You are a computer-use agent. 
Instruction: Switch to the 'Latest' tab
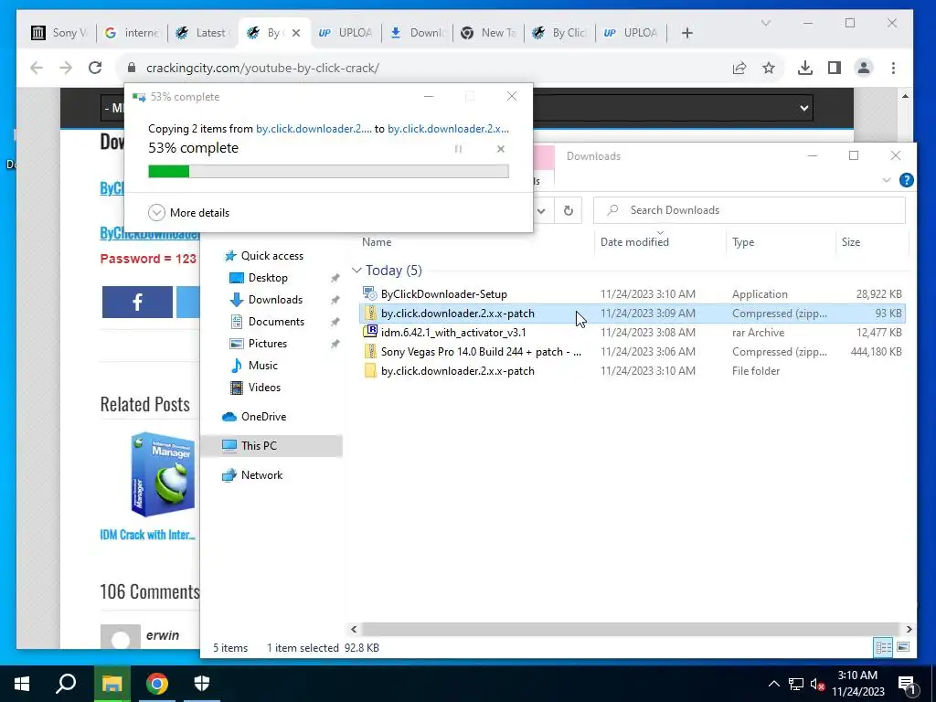[202, 33]
